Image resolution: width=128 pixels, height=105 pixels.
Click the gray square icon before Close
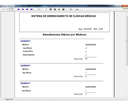click(71, 9)
